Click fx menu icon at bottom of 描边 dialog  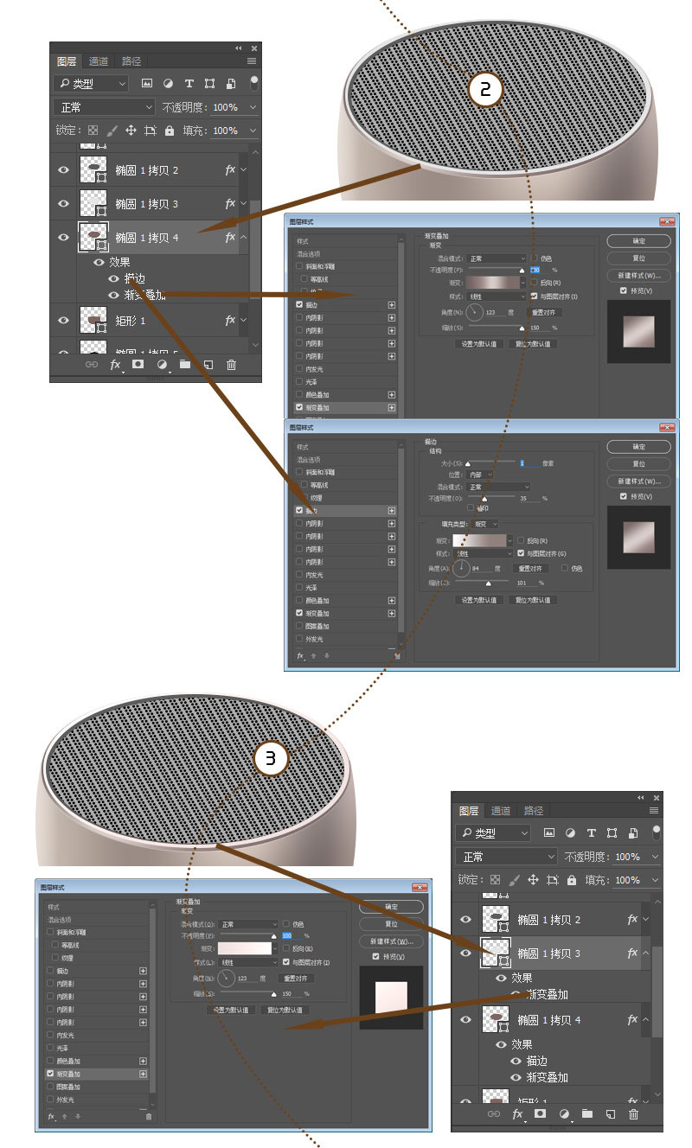coord(299,656)
